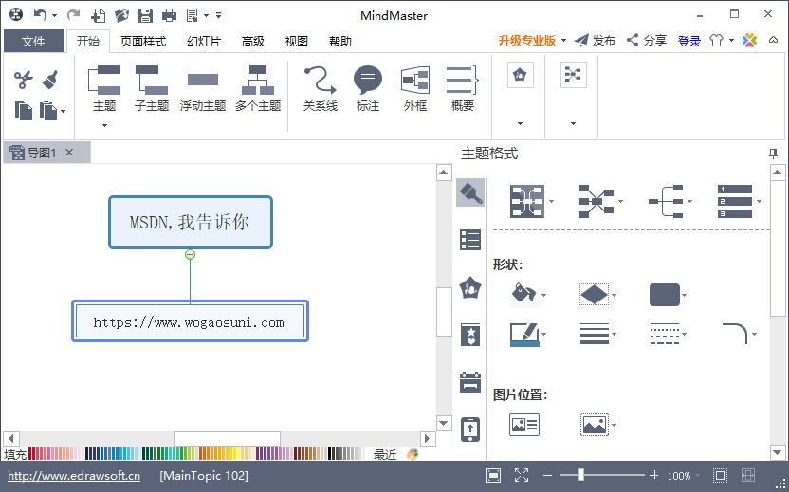Click the Undo arrow in quick access toolbar
The width and height of the screenshot is (789, 492).
point(40,15)
